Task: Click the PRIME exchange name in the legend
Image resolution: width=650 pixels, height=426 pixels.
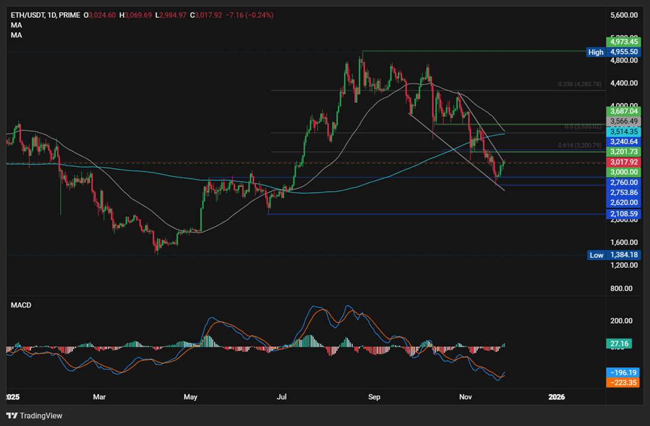Action: coord(68,15)
